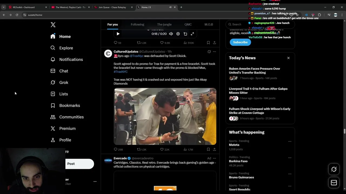Expand video to fullscreen
This screenshot has height=194, width=346.
click(x=192, y=34)
